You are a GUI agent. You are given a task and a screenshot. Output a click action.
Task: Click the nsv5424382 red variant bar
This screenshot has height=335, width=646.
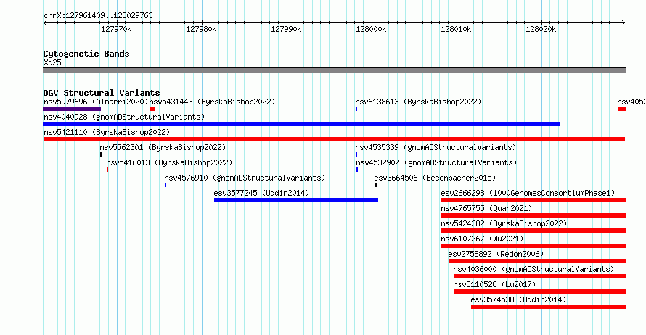point(533,231)
